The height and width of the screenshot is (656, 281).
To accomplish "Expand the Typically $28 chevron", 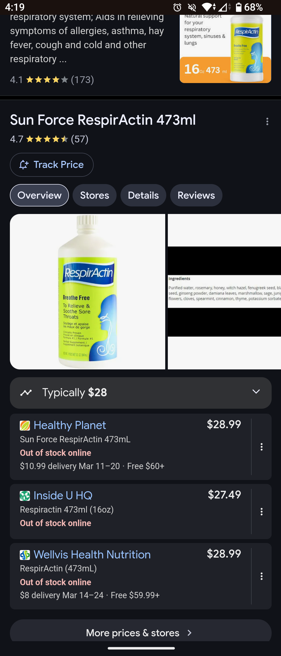I will click(x=256, y=392).
